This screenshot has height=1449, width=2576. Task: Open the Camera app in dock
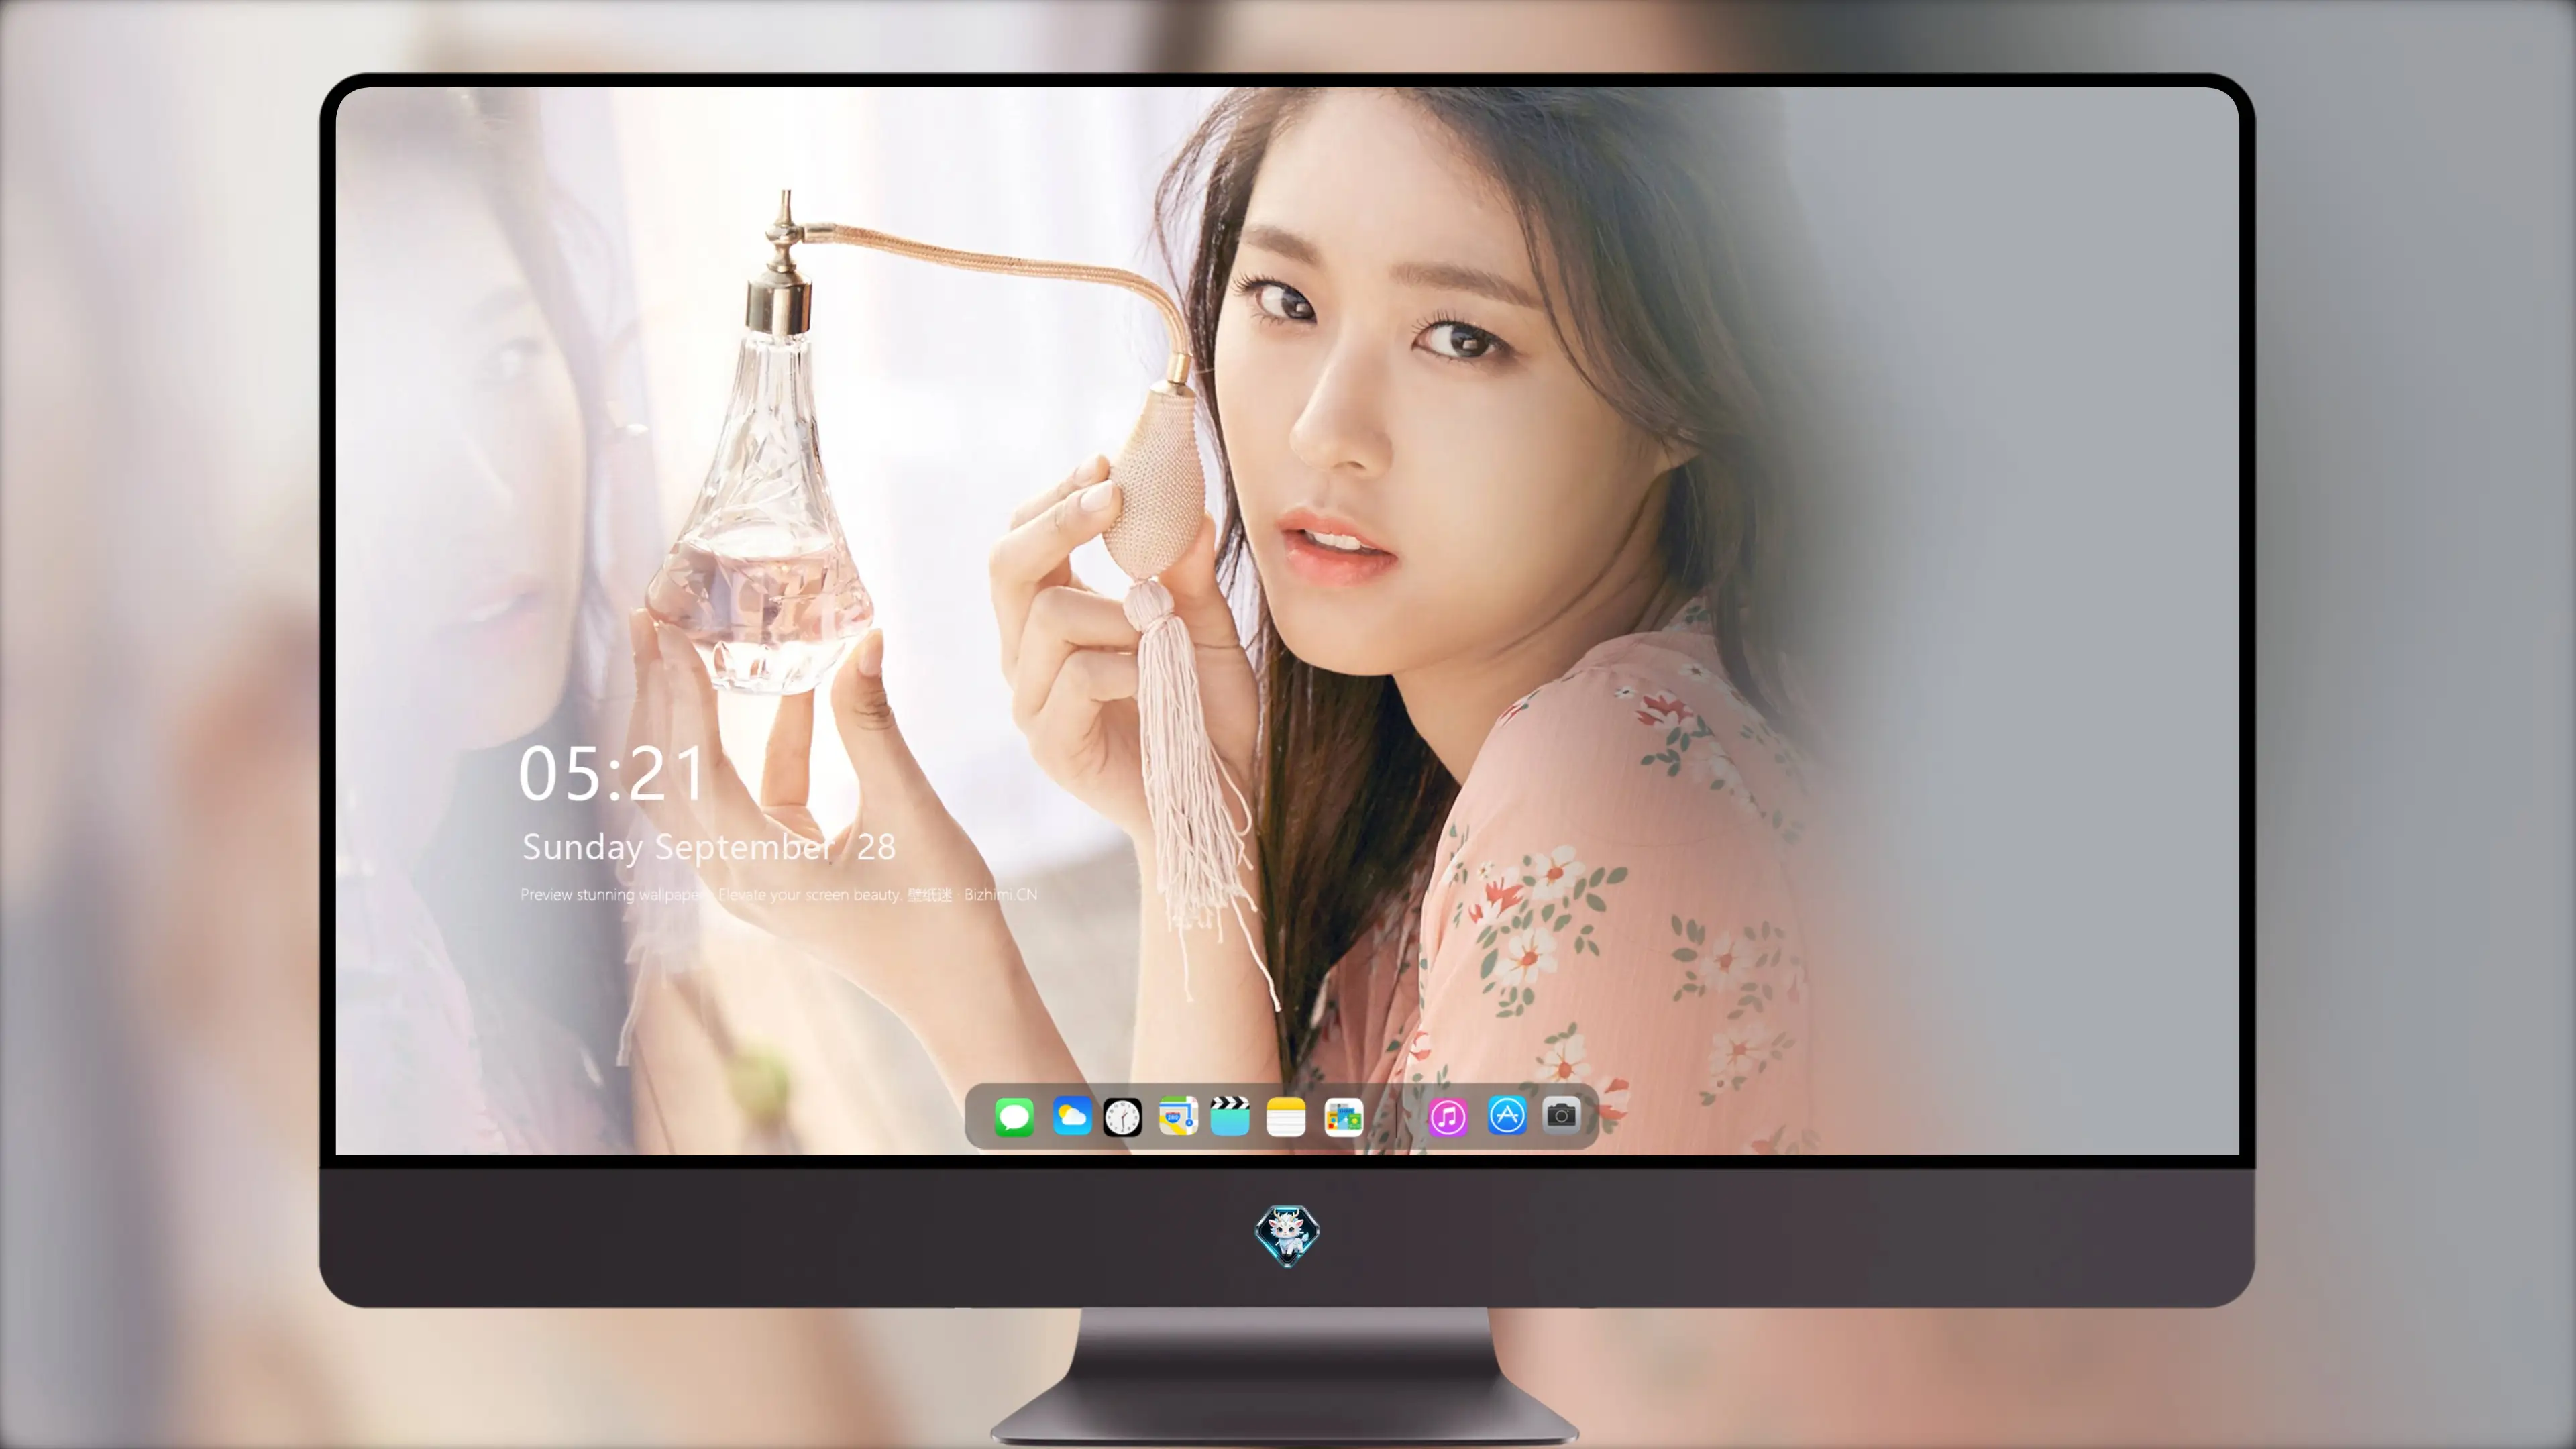click(1561, 1115)
